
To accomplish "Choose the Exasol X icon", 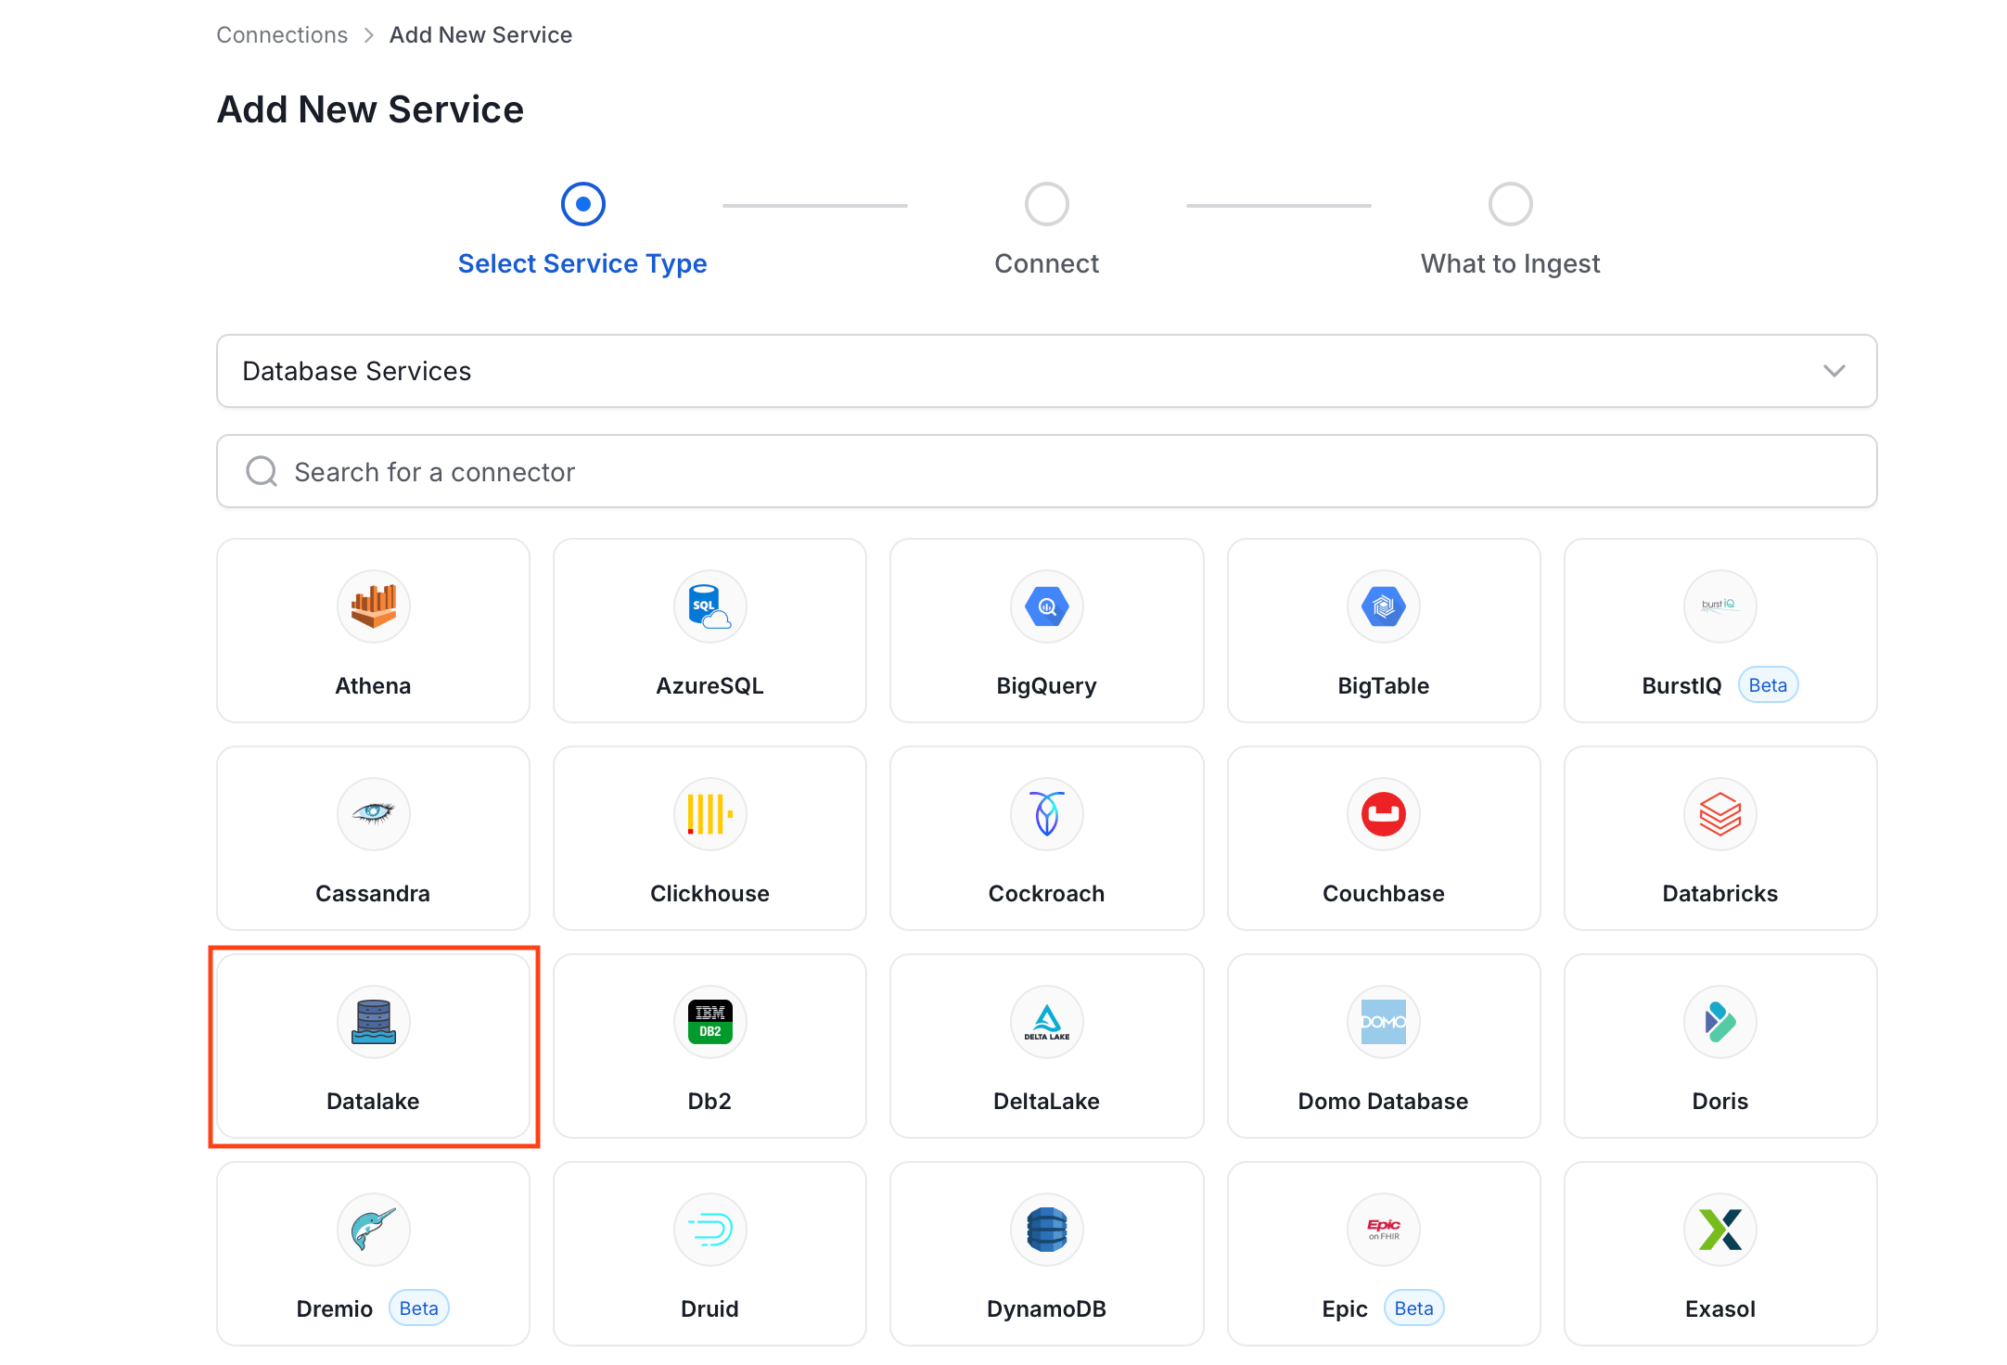I will [x=1719, y=1230].
